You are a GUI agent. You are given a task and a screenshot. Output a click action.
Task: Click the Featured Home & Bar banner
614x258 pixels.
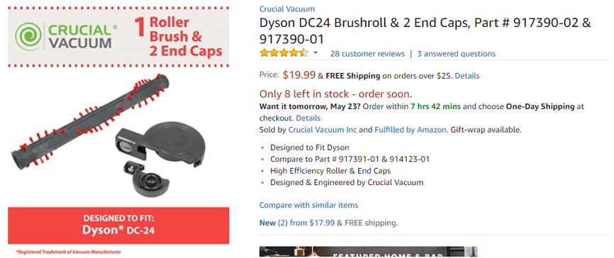click(x=368, y=252)
